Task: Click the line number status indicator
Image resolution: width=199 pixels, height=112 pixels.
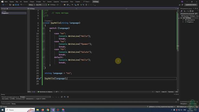Action: (x=158, y=92)
